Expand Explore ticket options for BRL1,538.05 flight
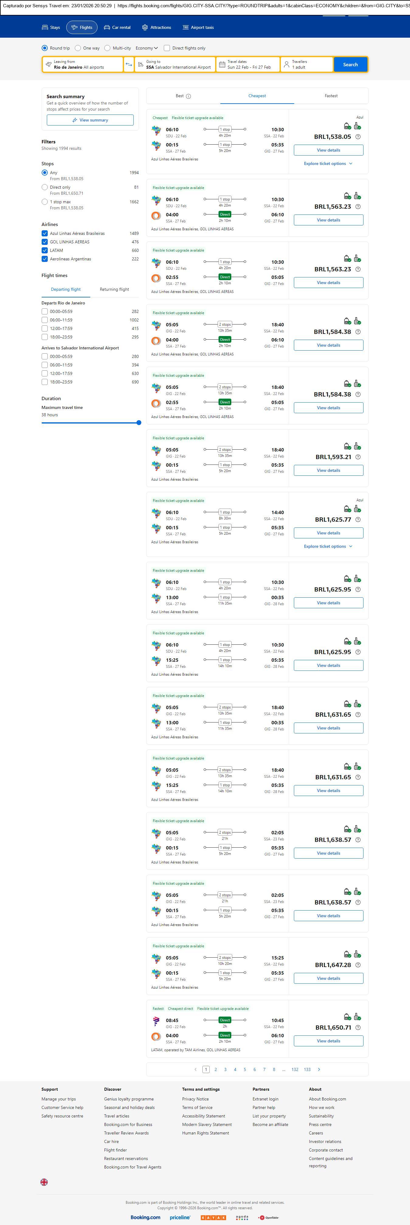This screenshot has height=1225, width=410. 328,163
